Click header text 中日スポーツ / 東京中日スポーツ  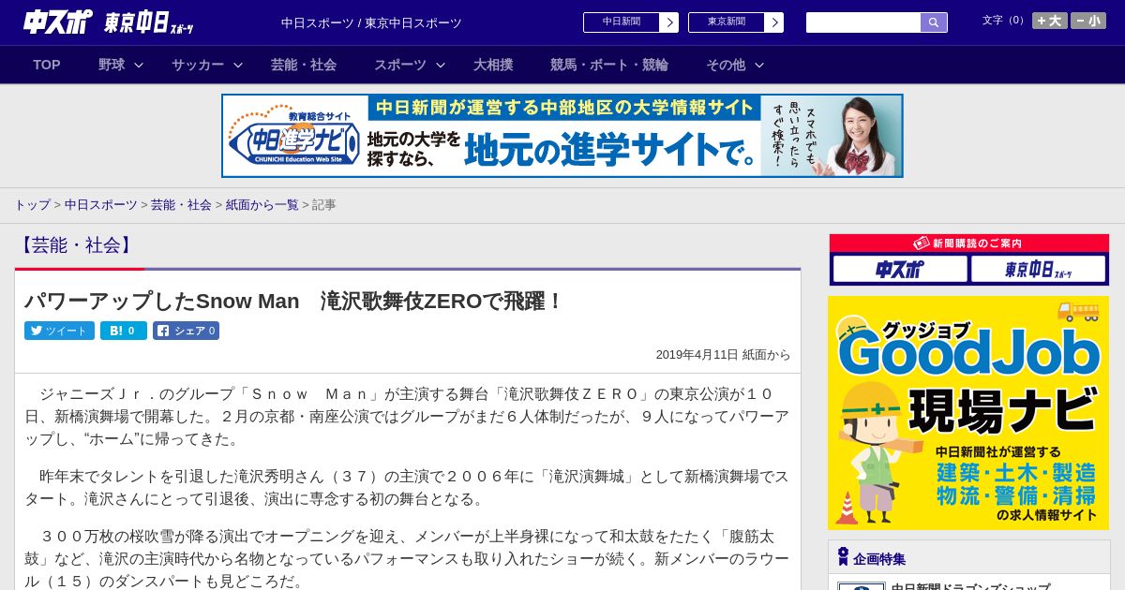(371, 22)
